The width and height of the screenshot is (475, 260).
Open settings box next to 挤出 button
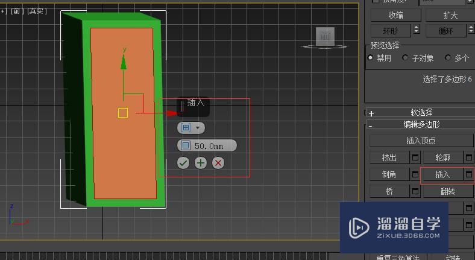pos(415,157)
